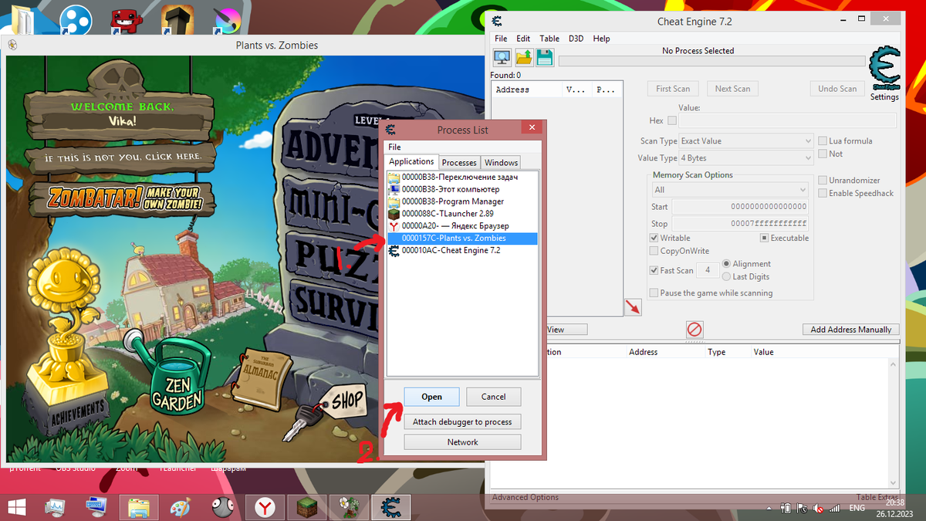This screenshot has width=926, height=521.
Task: Click Cancel in Process List
Action: (x=493, y=397)
